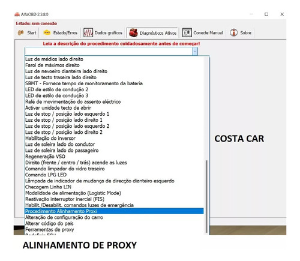Pick Luz de stop posição lado direito 2
The height and width of the screenshot is (261, 300).
(114, 132)
